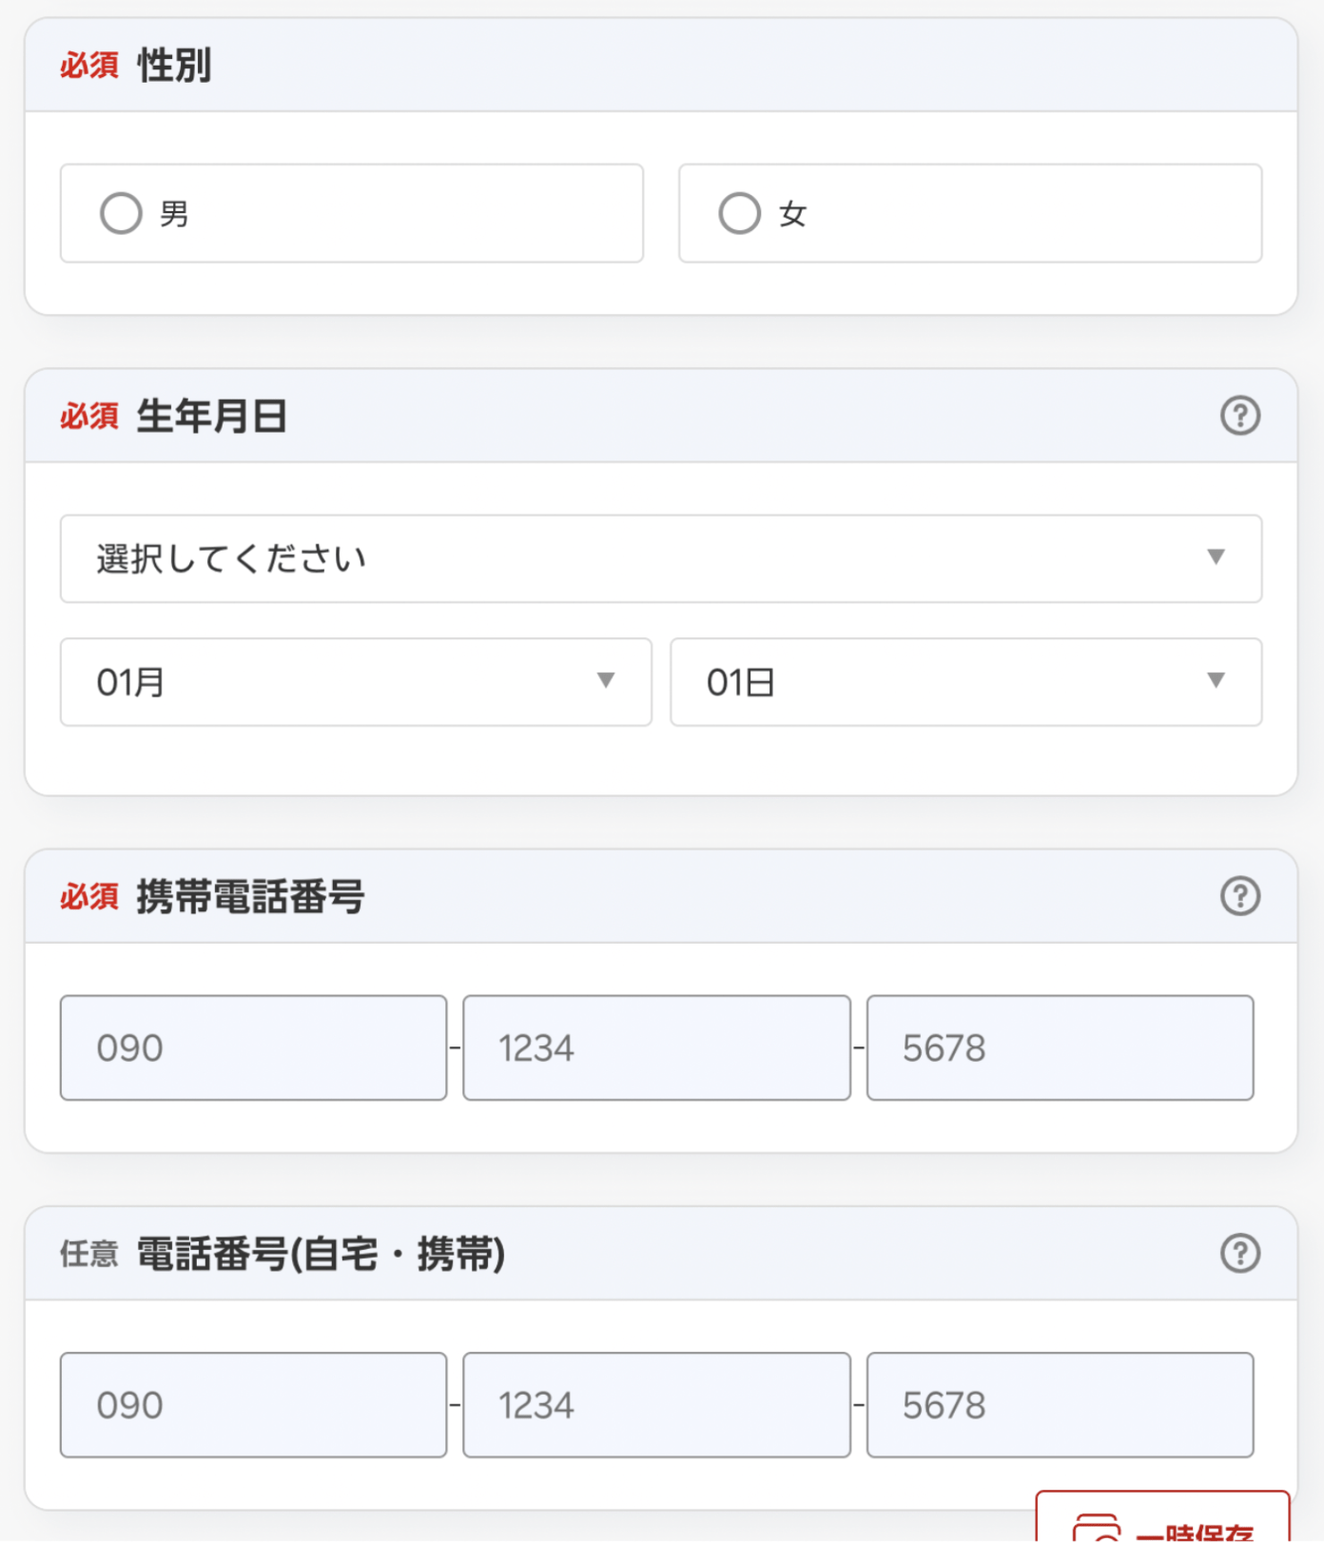The height and width of the screenshot is (1543, 1324).
Task: Click the 男 option box
Action: [352, 213]
